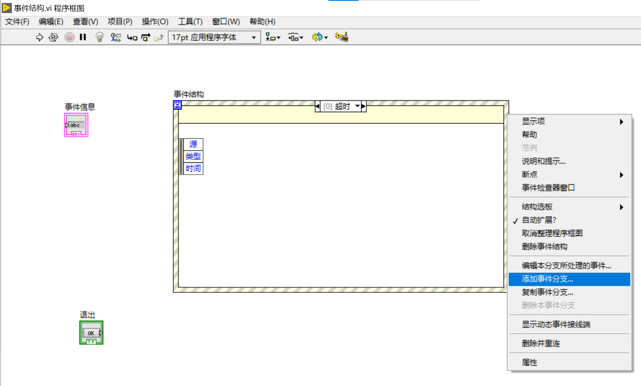Open 事件检查器窗口 from context menu
The width and height of the screenshot is (641, 386).
coord(569,188)
